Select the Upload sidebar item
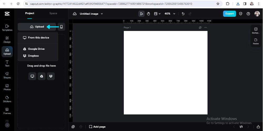 point(7,52)
